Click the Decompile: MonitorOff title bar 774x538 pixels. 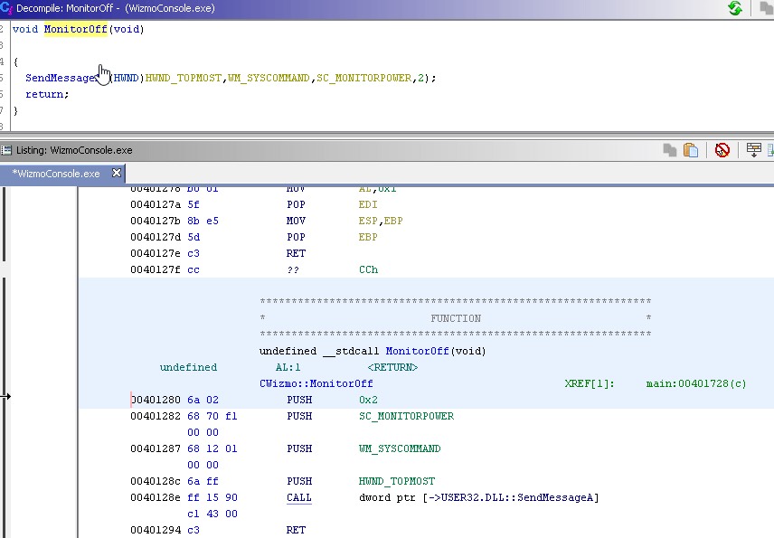coord(116,8)
